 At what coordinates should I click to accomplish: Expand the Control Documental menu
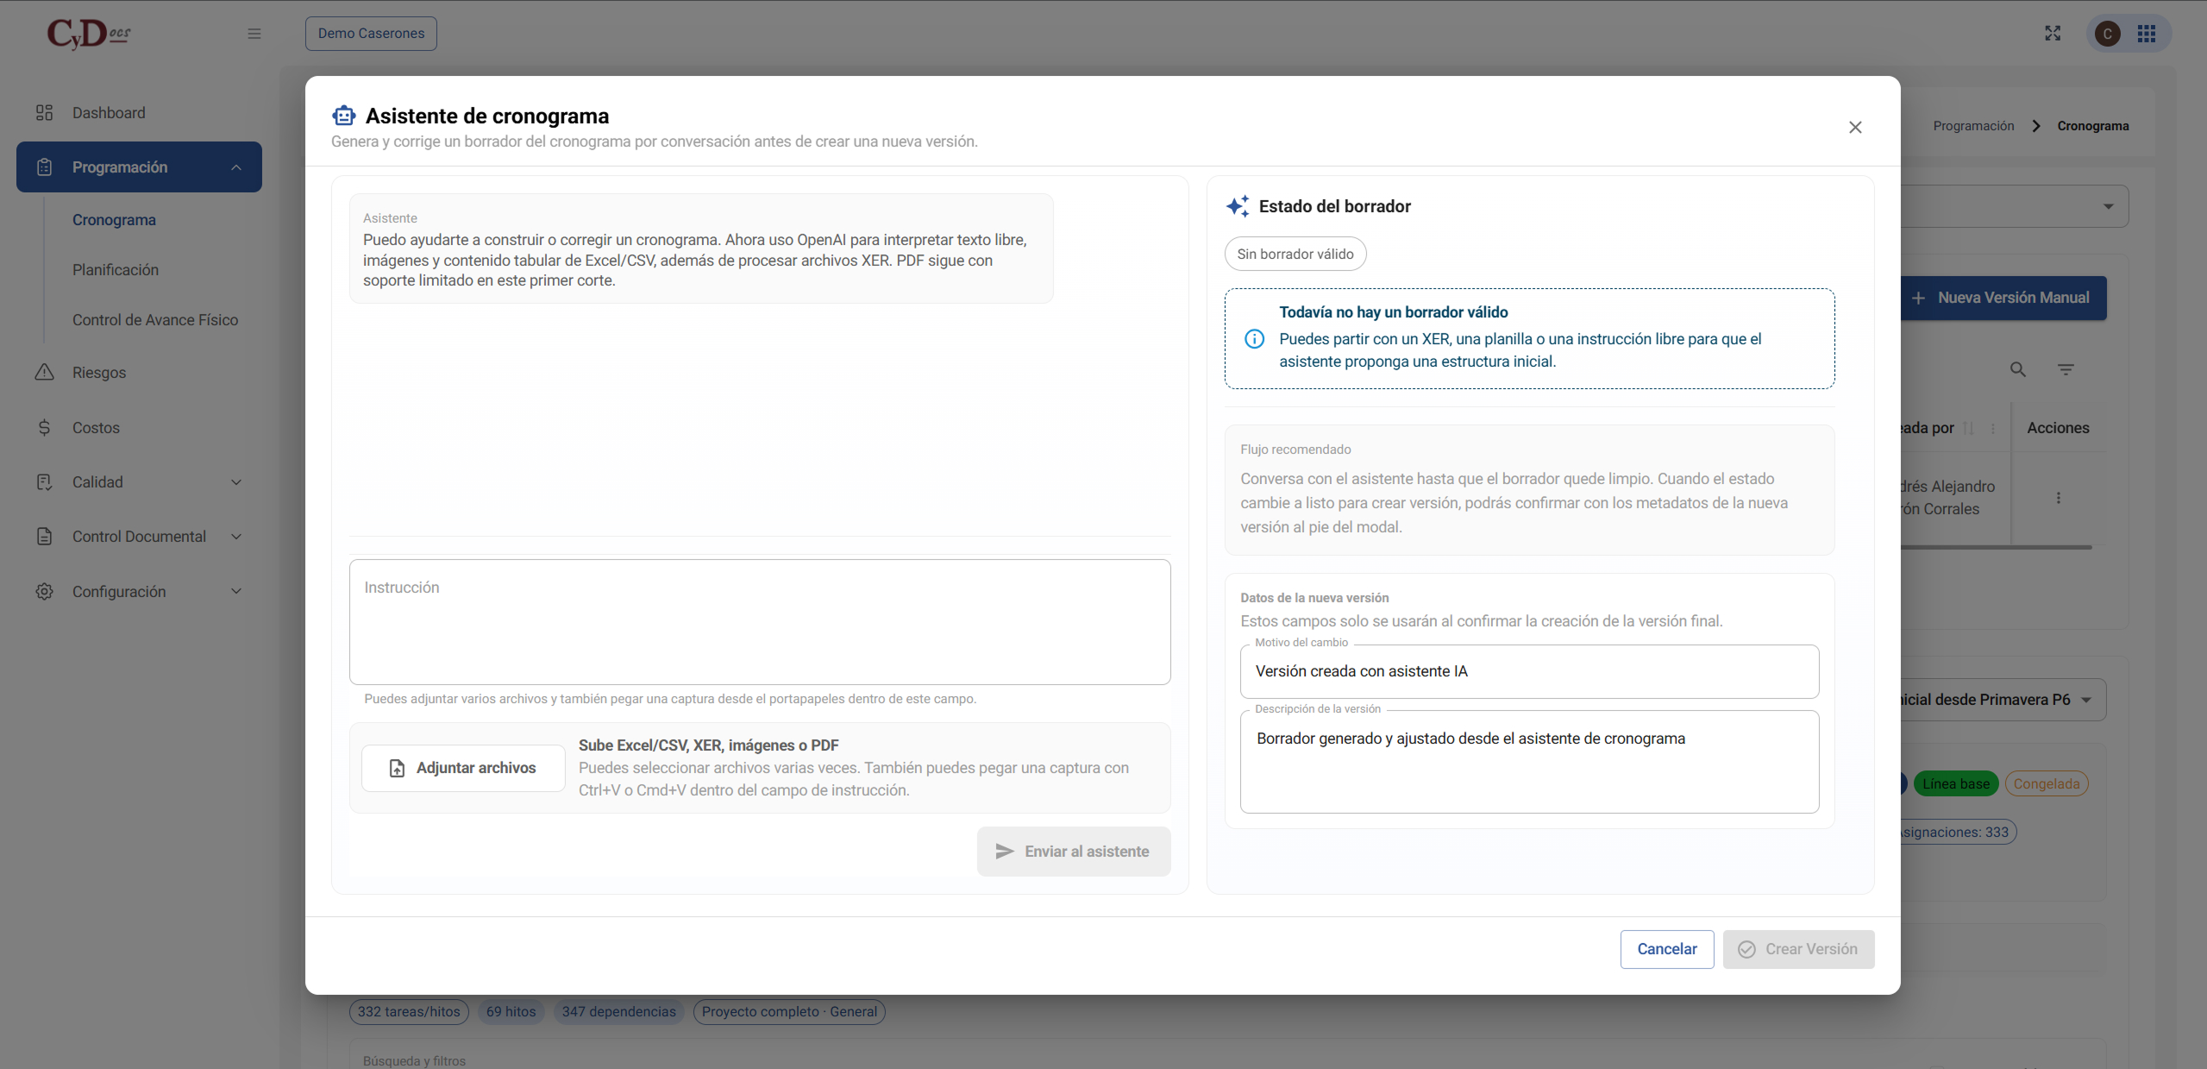[x=236, y=537]
